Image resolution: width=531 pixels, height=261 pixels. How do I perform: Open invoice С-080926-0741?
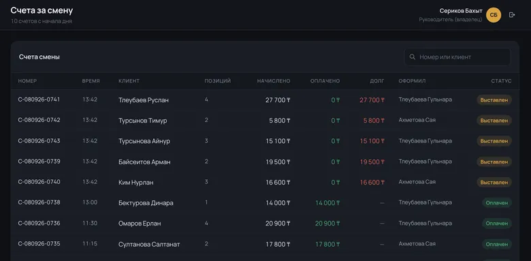pyautogui.click(x=39, y=99)
